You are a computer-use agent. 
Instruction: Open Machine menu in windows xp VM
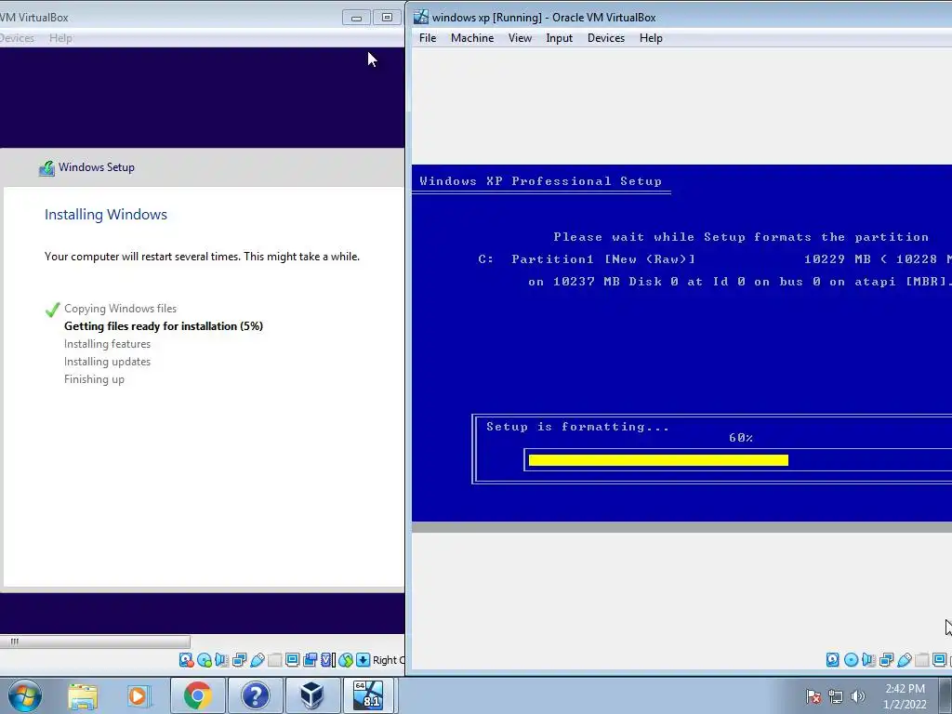(471, 37)
